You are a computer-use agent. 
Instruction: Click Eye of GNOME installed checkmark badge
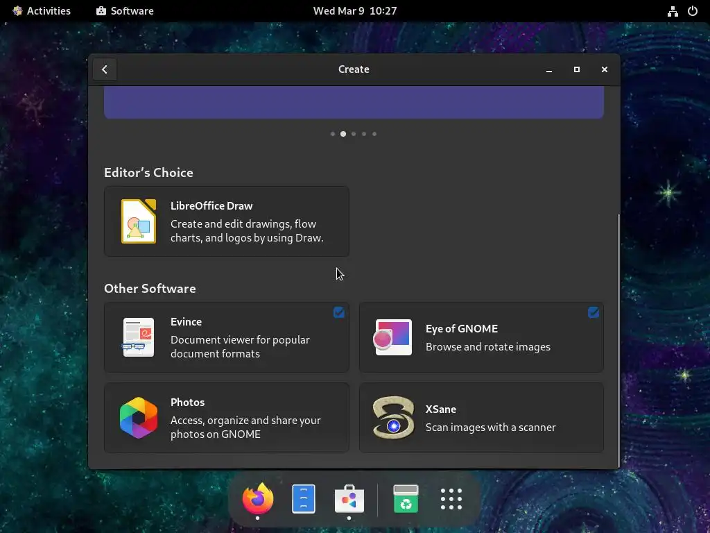point(594,312)
